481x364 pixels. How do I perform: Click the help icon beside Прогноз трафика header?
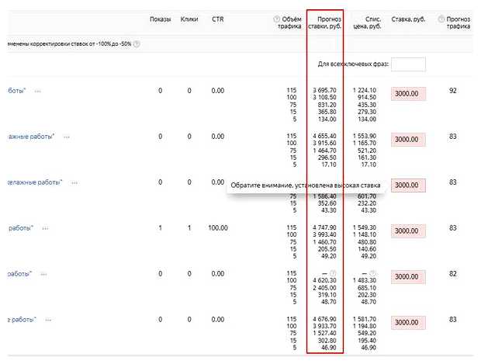pyautogui.click(x=441, y=19)
